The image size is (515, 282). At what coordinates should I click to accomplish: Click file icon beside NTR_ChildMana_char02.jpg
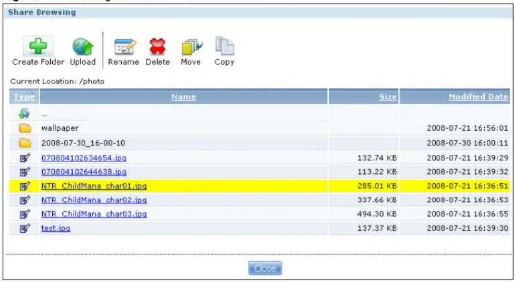[x=25, y=200]
